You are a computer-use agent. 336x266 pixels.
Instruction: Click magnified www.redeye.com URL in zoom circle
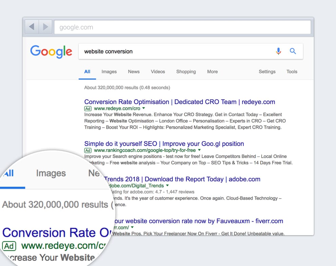point(64,246)
